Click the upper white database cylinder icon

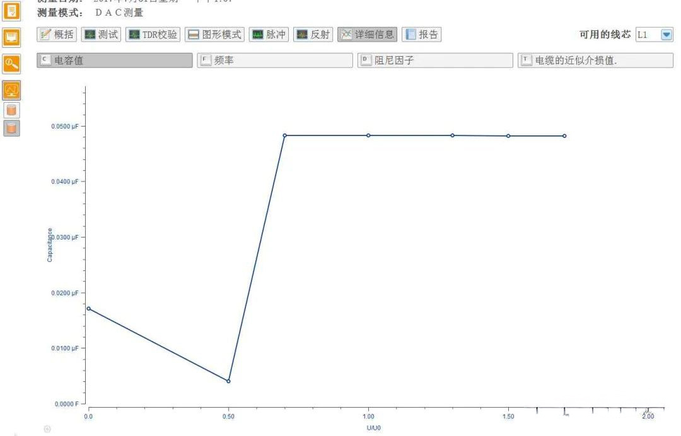(x=12, y=110)
